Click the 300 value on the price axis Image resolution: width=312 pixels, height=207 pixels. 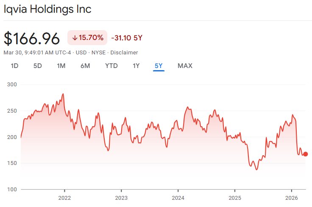12,85
